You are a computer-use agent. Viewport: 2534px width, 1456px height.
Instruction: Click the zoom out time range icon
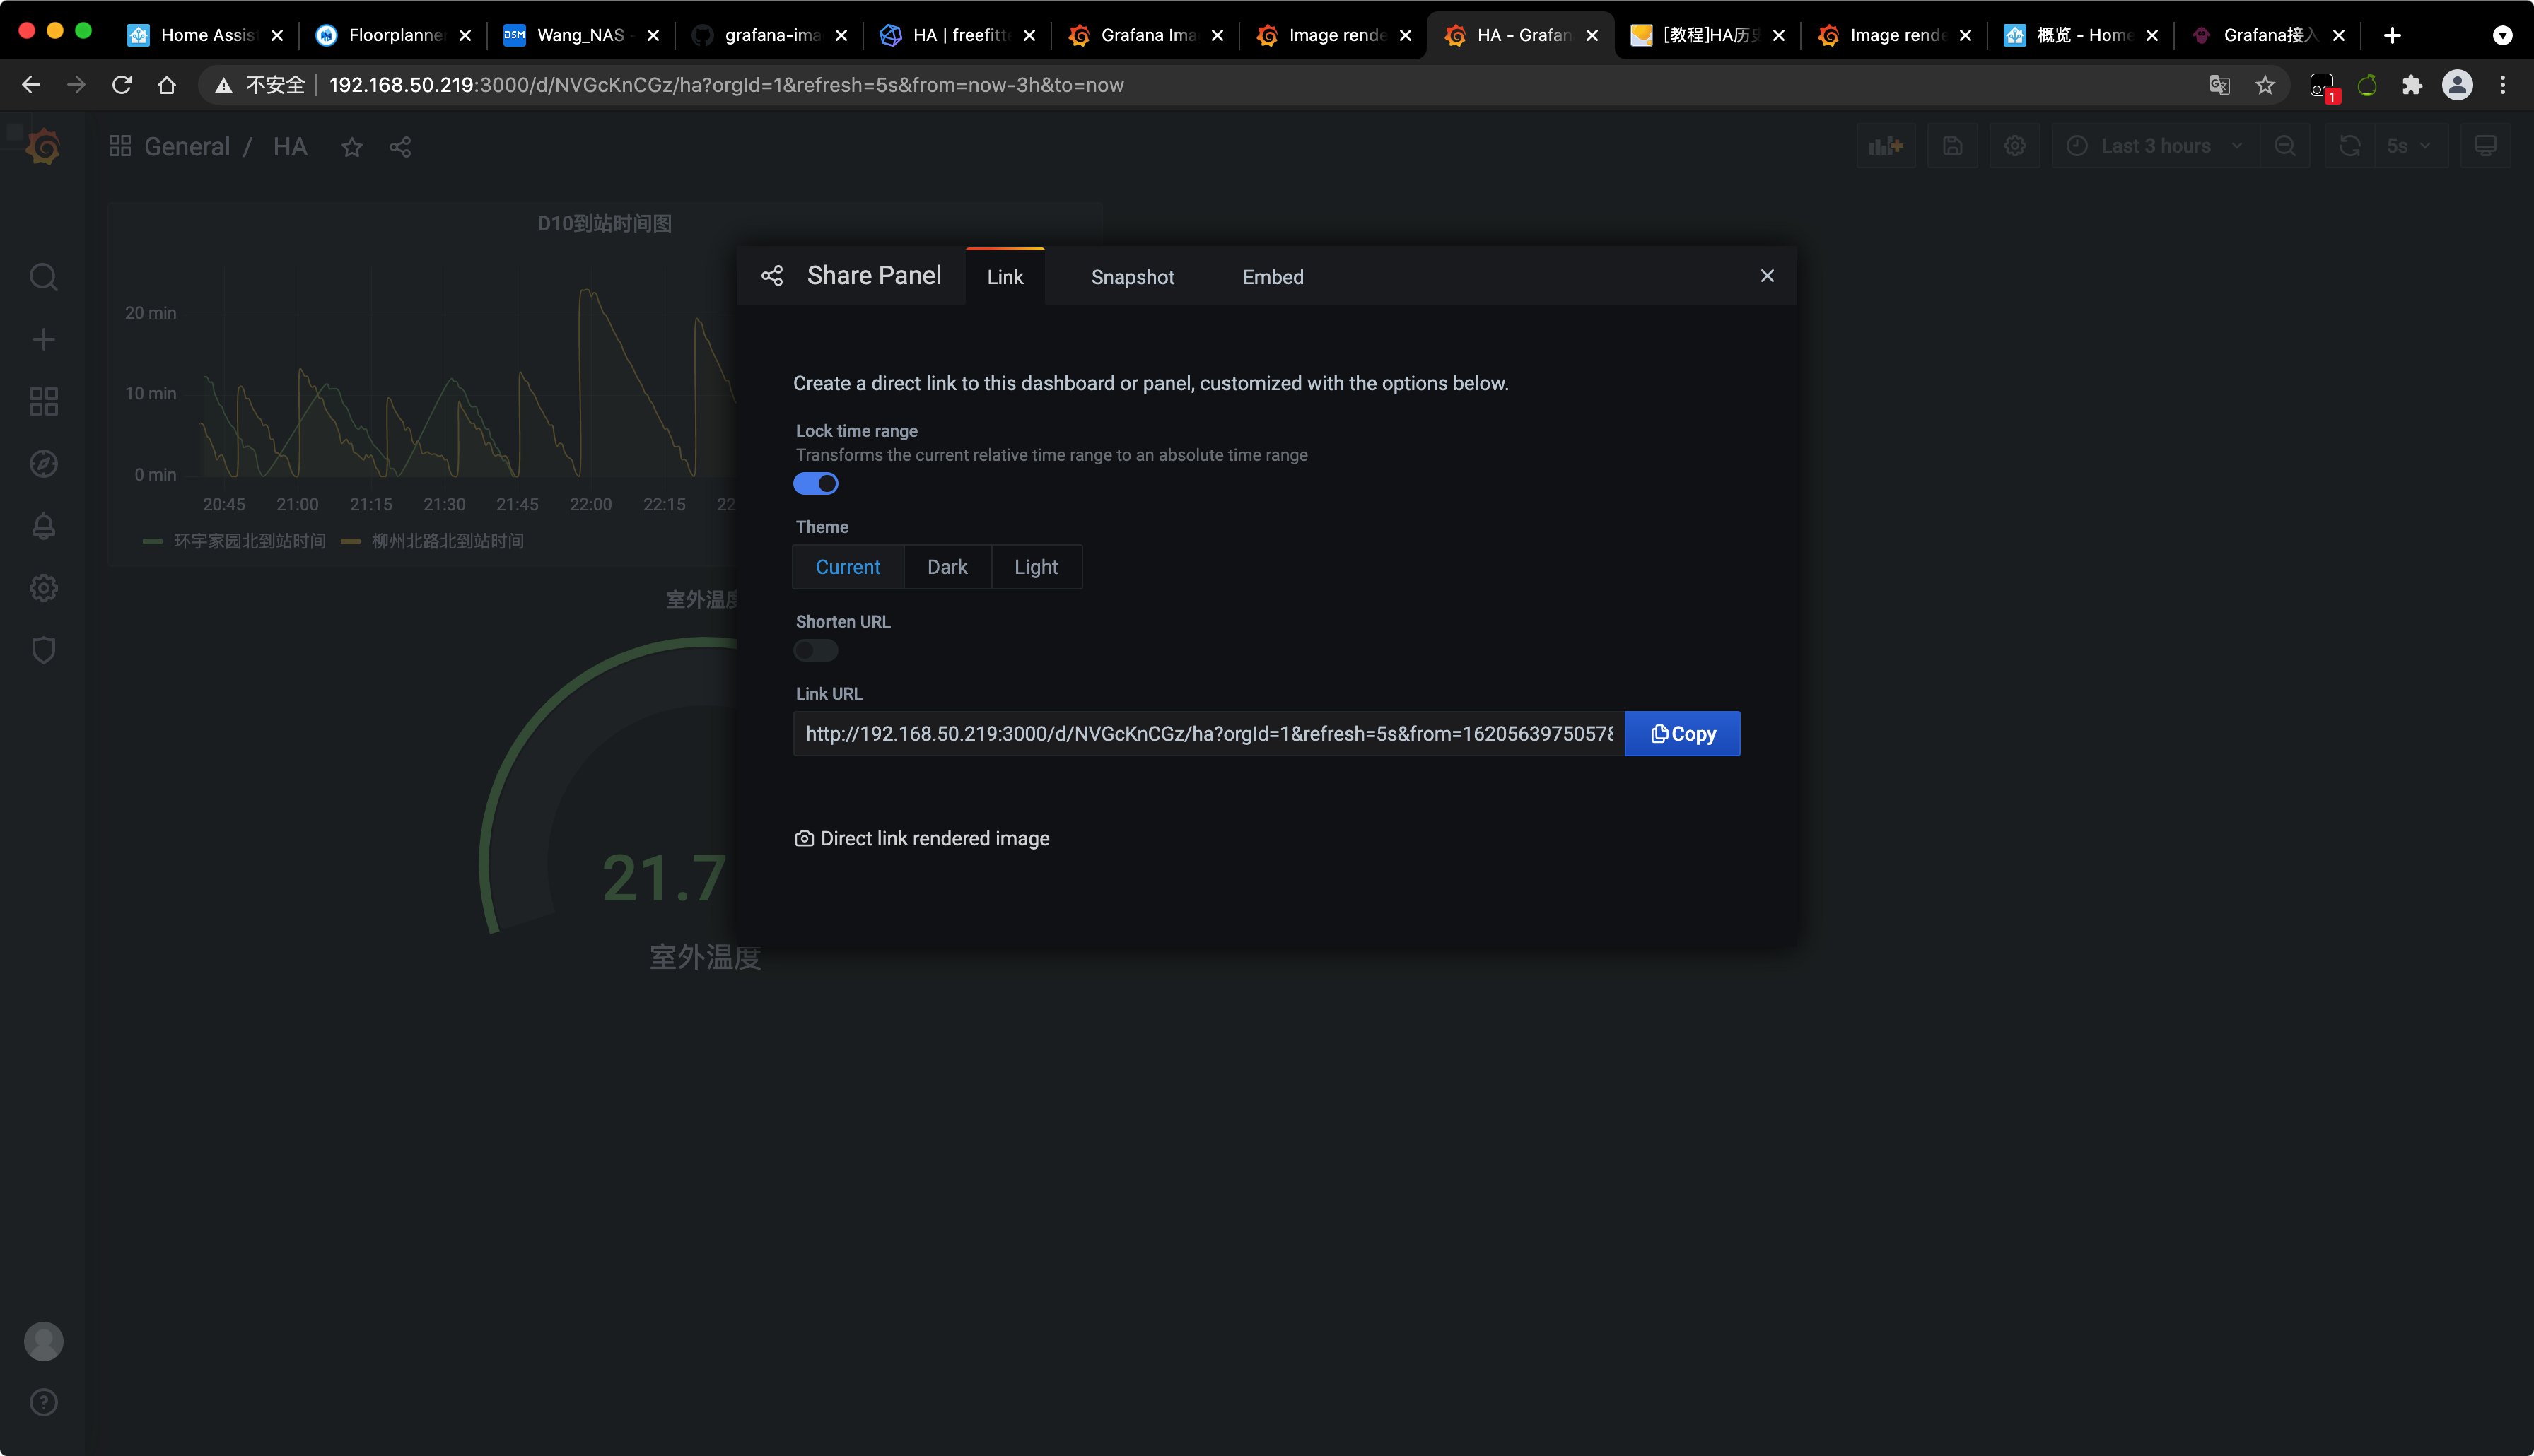(x=2285, y=146)
